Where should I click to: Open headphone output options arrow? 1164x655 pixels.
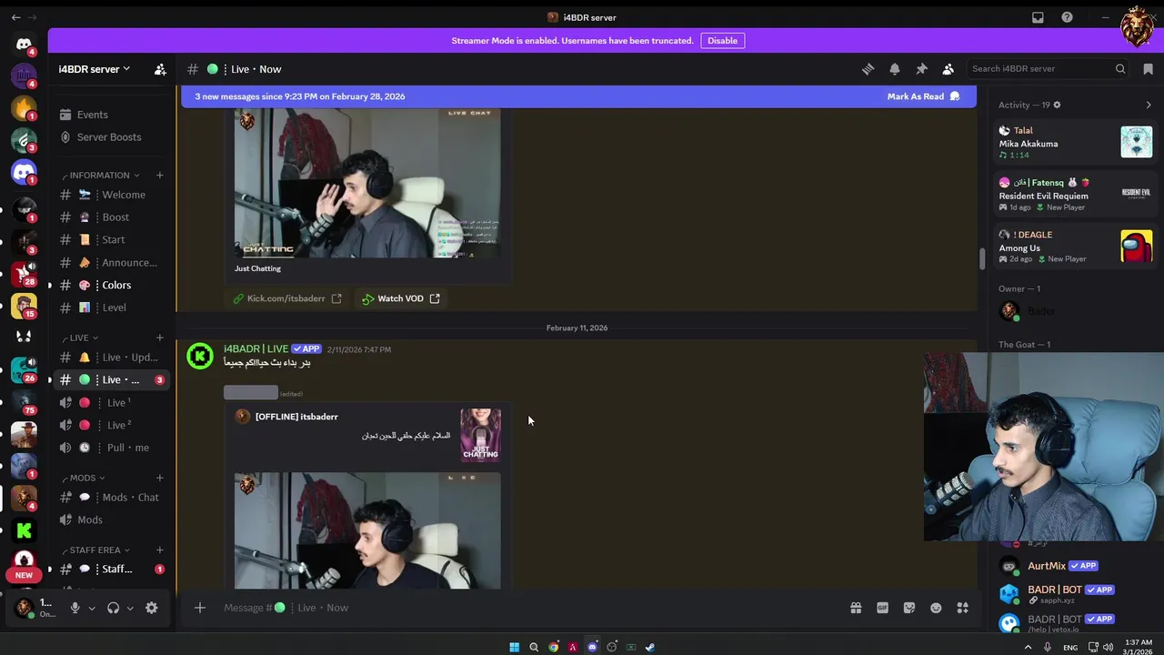(x=130, y=608)
